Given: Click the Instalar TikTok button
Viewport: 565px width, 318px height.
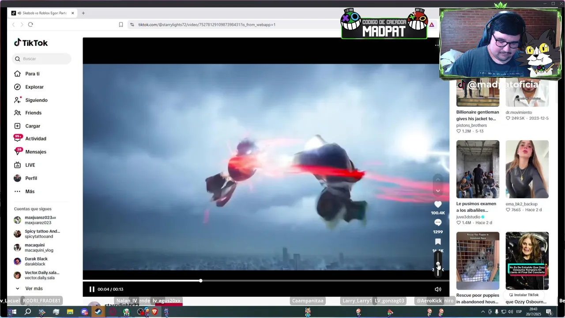Looking at the screenshot, I should pyautogui.click(x=524, y=295).
